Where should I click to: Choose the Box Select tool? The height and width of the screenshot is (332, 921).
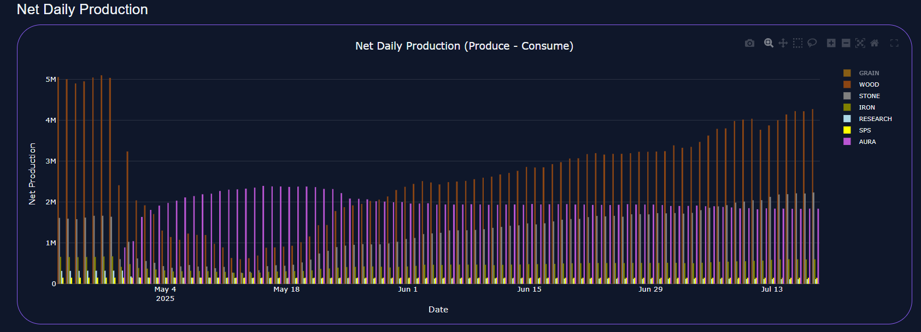click(x=798, y=43)
